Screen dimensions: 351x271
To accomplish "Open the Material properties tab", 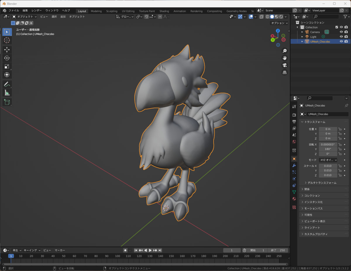I will 294,199.
